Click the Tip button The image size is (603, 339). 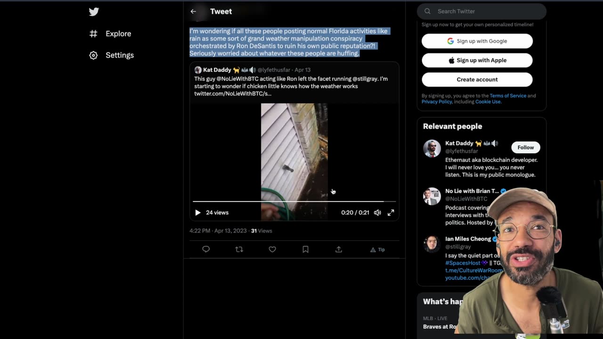click(x=378, y=250)
